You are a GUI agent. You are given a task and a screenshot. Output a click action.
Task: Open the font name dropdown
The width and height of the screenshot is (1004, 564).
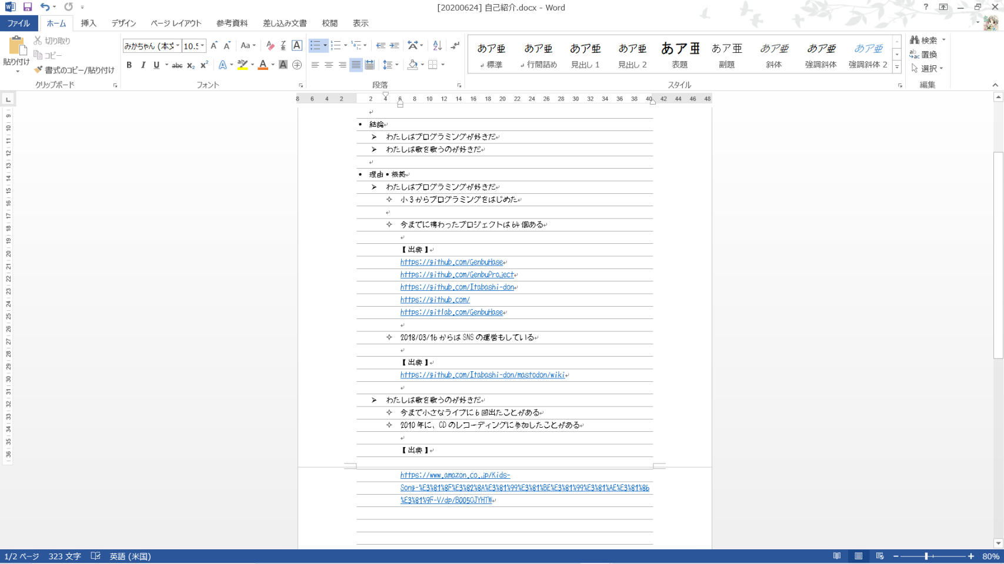pyautogui.click(x=178, y=46)
